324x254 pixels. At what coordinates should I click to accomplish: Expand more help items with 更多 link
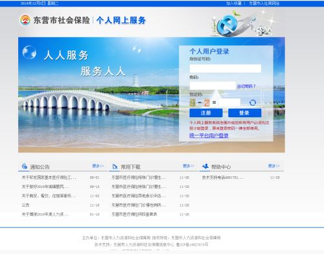click(273, 166)
